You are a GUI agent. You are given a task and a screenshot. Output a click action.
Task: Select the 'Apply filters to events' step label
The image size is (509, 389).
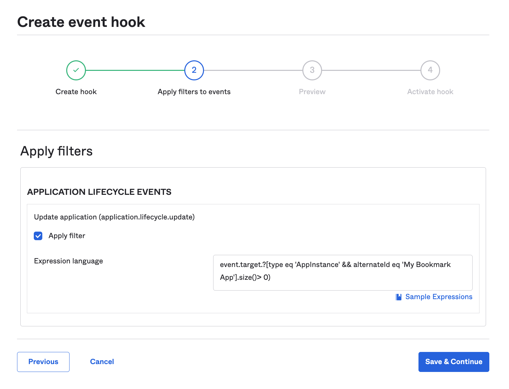[194, 92]
